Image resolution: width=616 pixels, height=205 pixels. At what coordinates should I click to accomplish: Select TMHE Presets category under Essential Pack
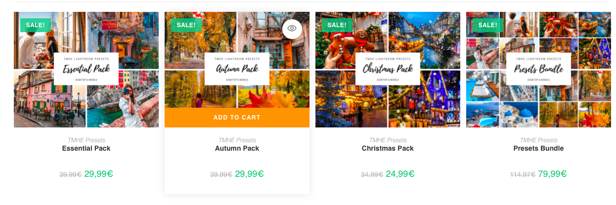pyautogui.click(x=87, y=140)
